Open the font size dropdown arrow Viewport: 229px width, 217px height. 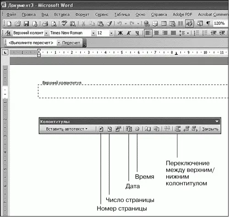pyautogui.click(x=111, y=33)
